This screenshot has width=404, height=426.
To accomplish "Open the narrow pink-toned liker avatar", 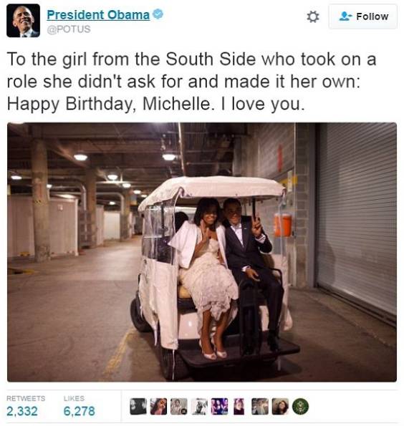I will pos(239,407).
